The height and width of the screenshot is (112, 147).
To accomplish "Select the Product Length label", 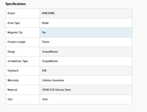I will [x=16, y=42].
